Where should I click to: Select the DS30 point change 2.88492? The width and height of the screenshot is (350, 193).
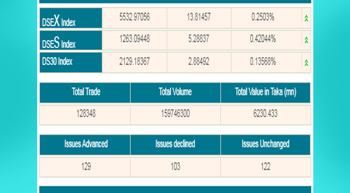pyautogui.click(x=198, y=61)
